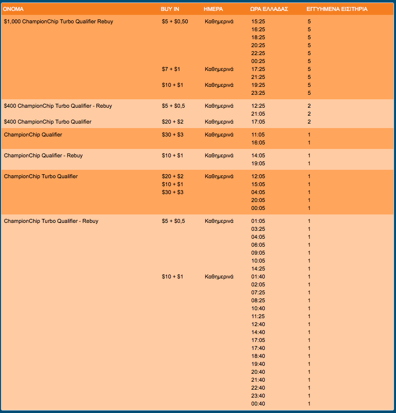Click the 20:05 time entry
Viewport: 396px width, 413px height.
click(x=258, y=200)
